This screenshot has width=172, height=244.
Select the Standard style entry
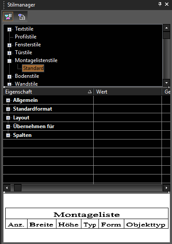click(33, 68)
